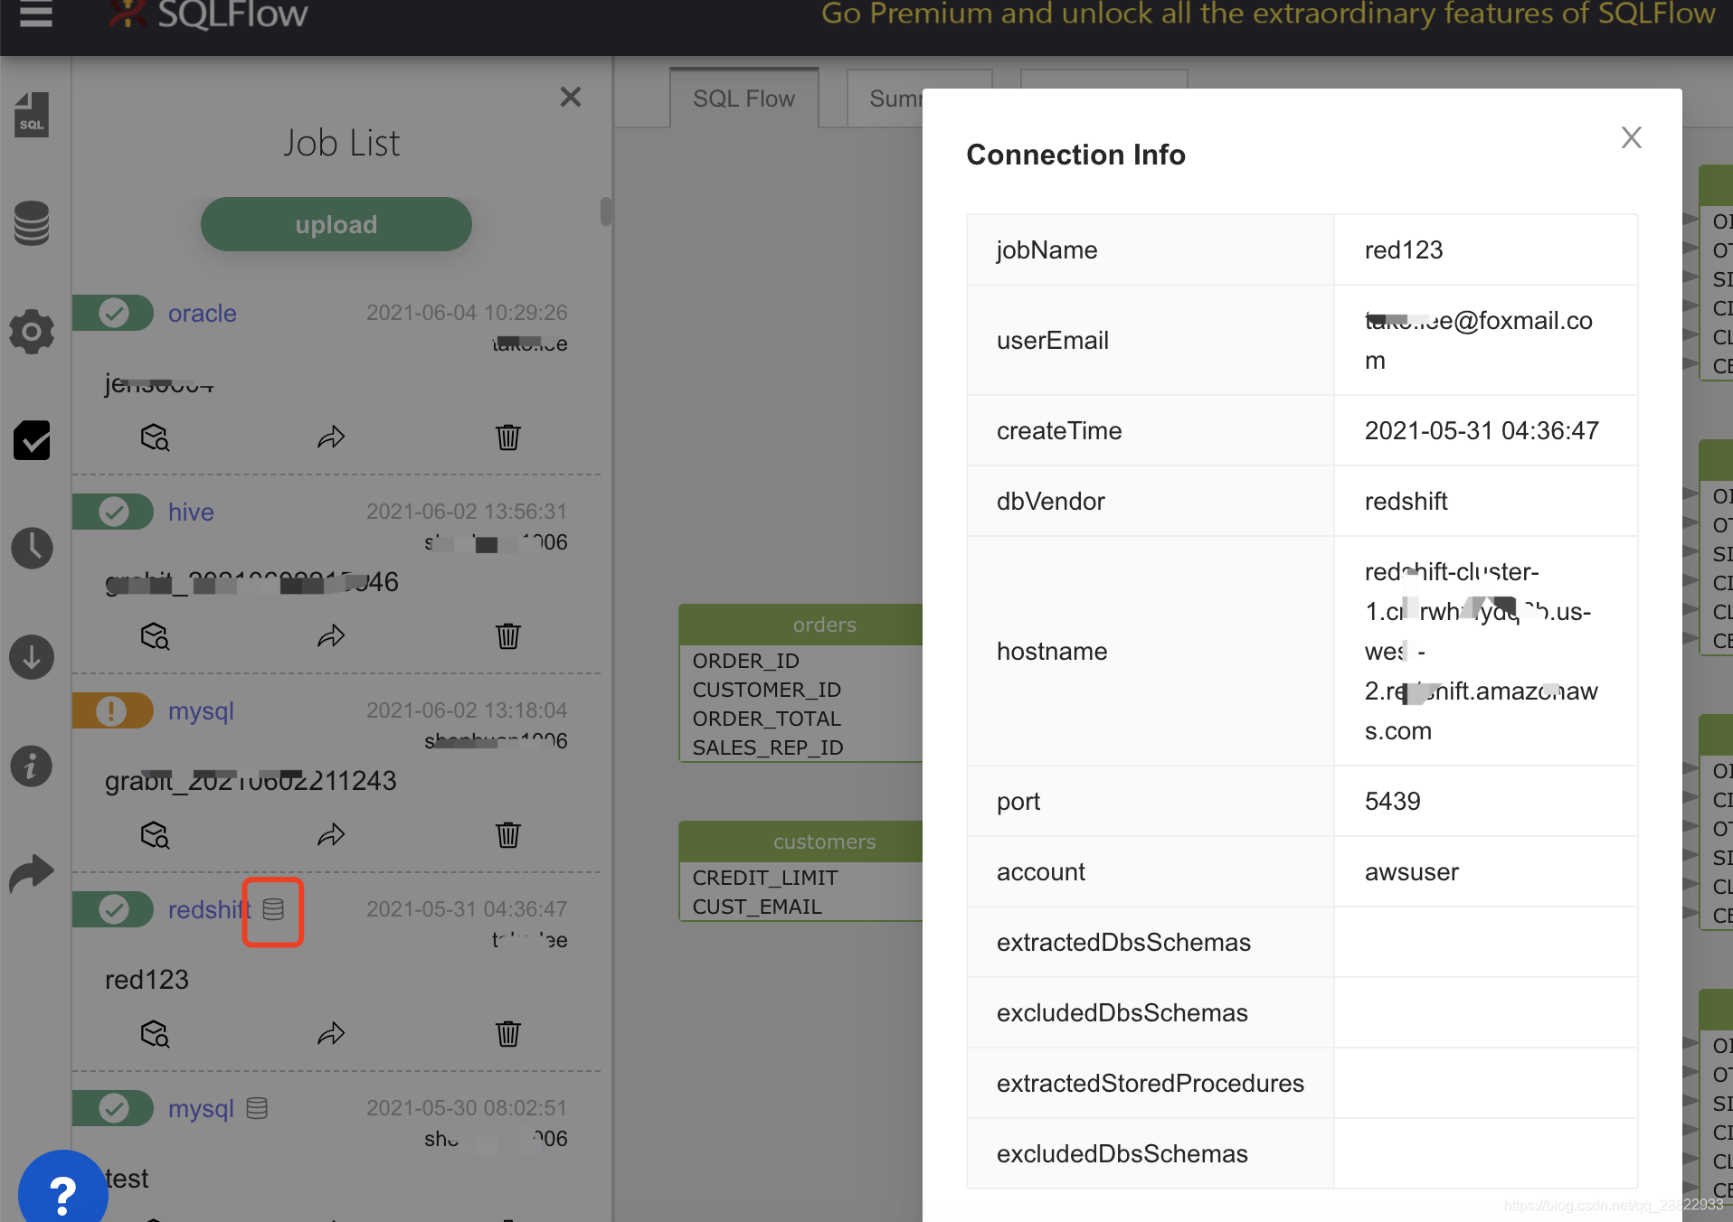Image resolution: width=1733 pixels, height=1222 pixels.
Task: Open the database icon in the sidebar
Action: coord(32,223)
